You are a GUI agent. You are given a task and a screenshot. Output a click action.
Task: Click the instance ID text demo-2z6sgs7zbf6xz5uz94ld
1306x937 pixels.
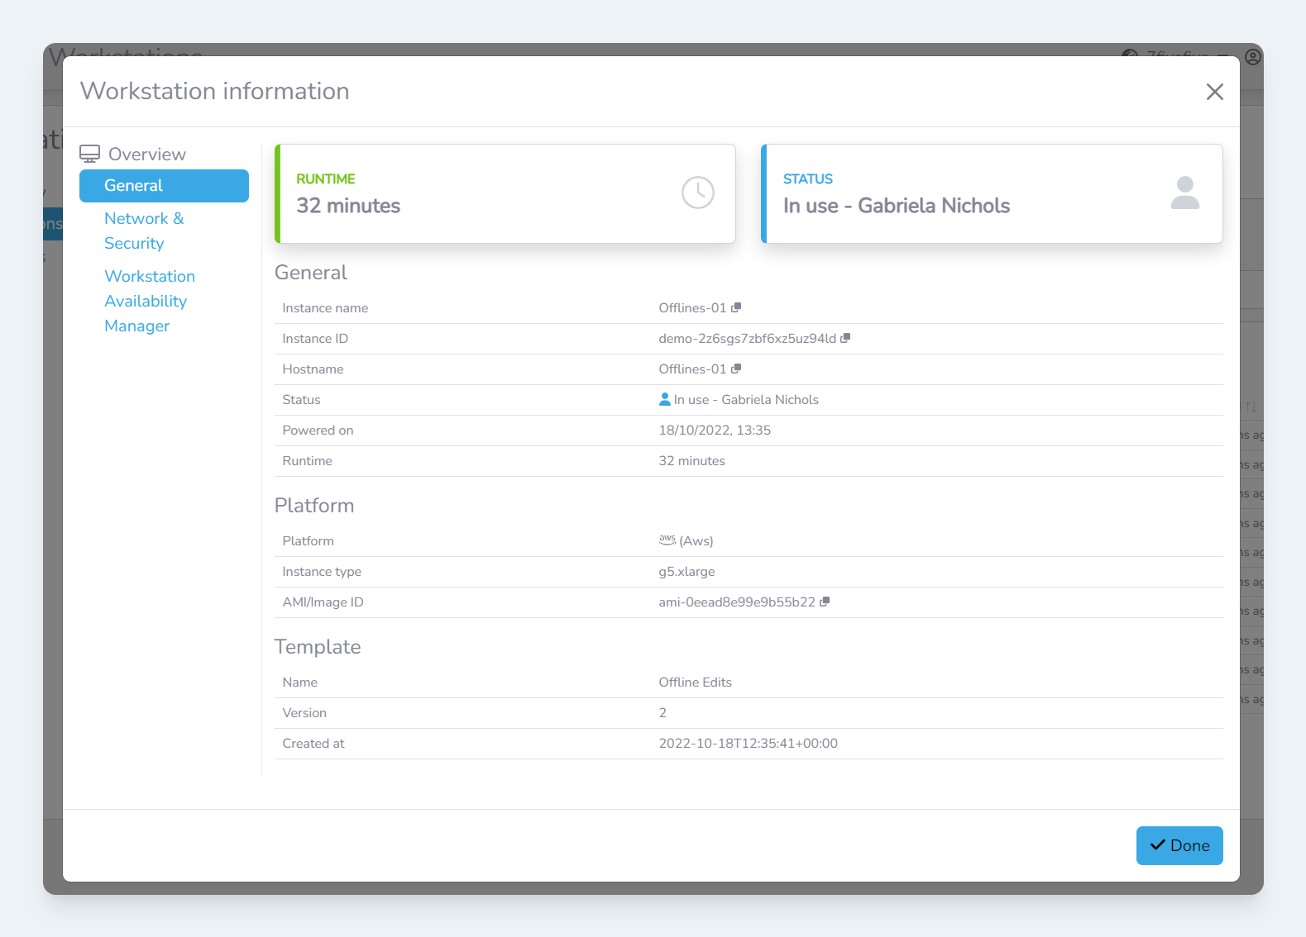coord(747,339)
